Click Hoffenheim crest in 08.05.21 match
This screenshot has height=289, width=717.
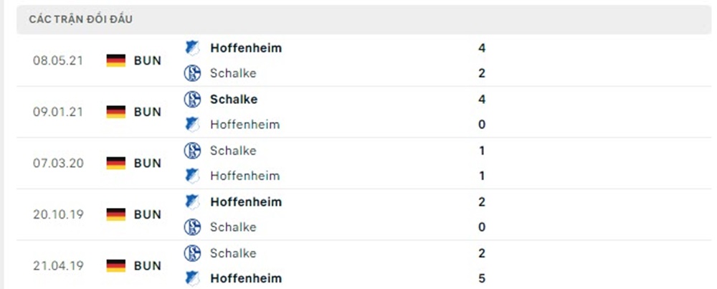[x=191, y=48]
